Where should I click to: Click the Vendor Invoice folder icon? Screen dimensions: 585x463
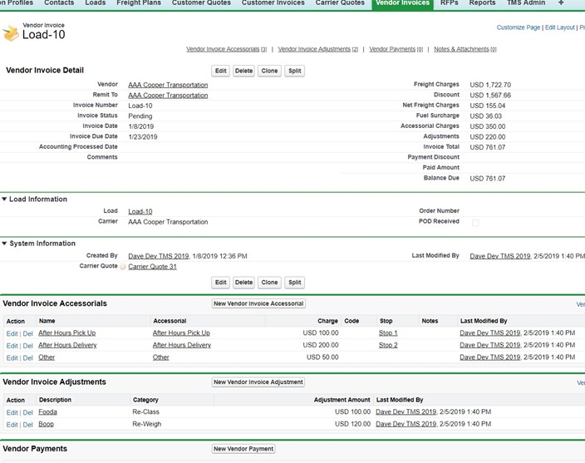pyautogui.click(x=11, y=32)
